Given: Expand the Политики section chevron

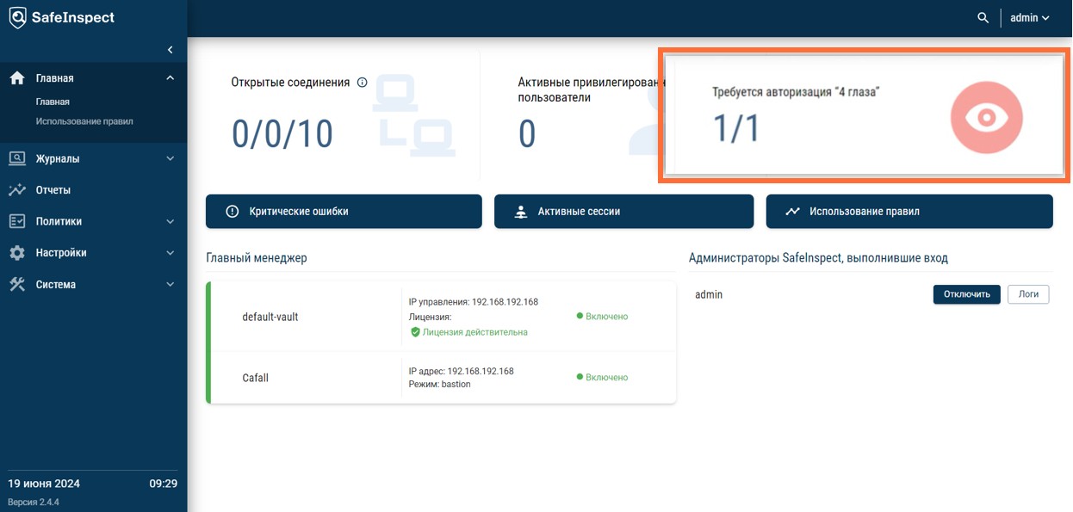Looking at the screenshot, I should [170, 221].
